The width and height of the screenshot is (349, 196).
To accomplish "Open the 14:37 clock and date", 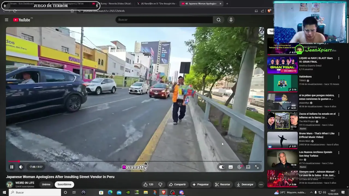I will 333,192.
